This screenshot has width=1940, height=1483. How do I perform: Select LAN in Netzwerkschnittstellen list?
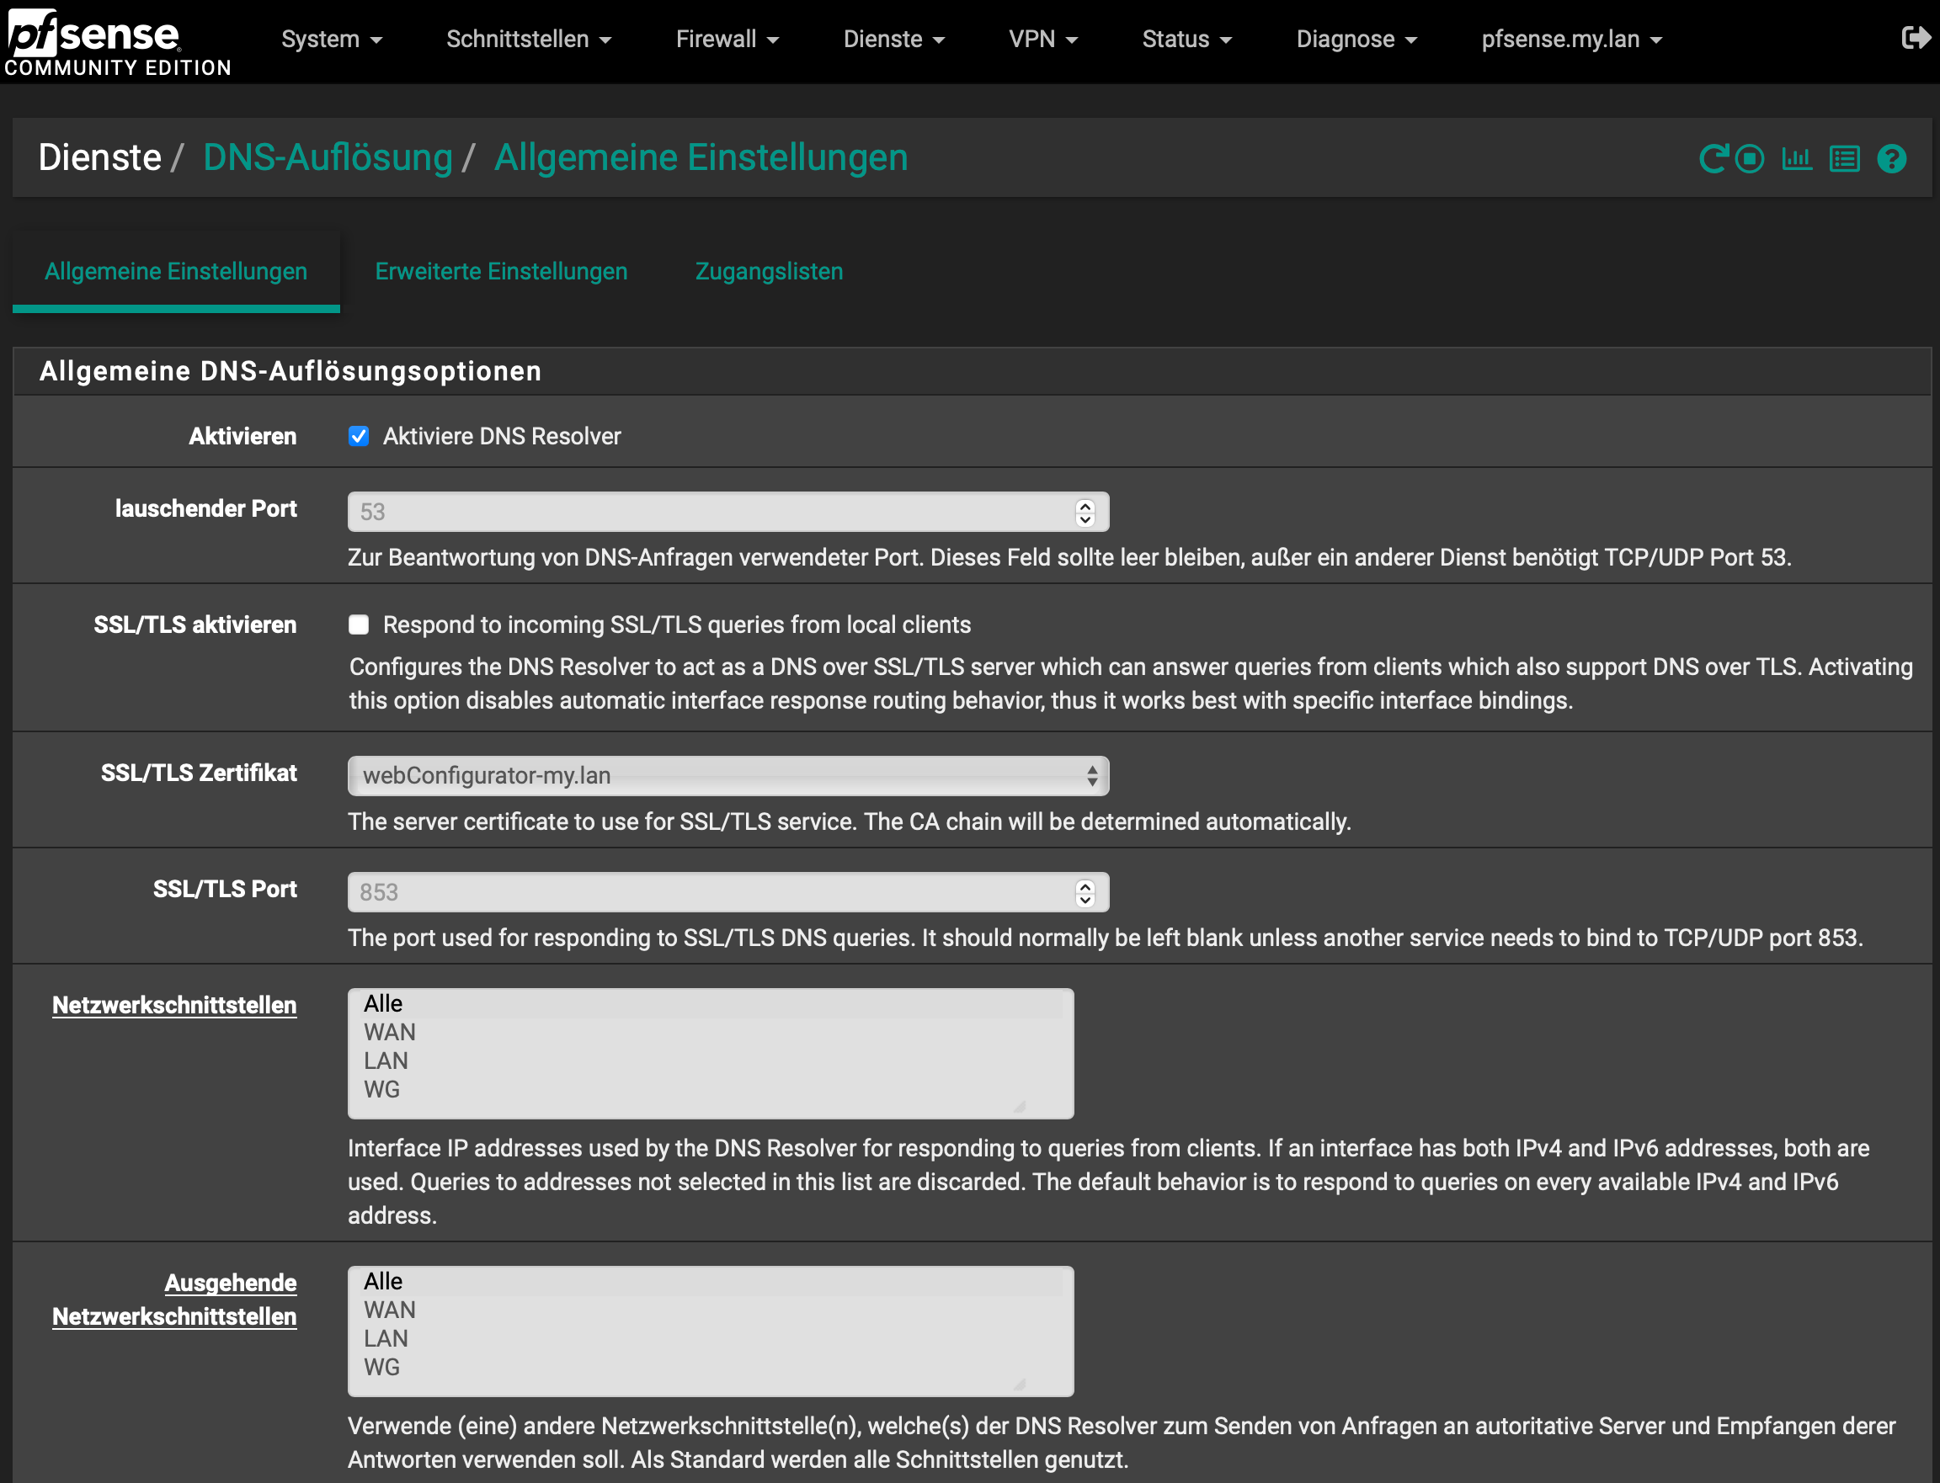tap(386, 1061)
